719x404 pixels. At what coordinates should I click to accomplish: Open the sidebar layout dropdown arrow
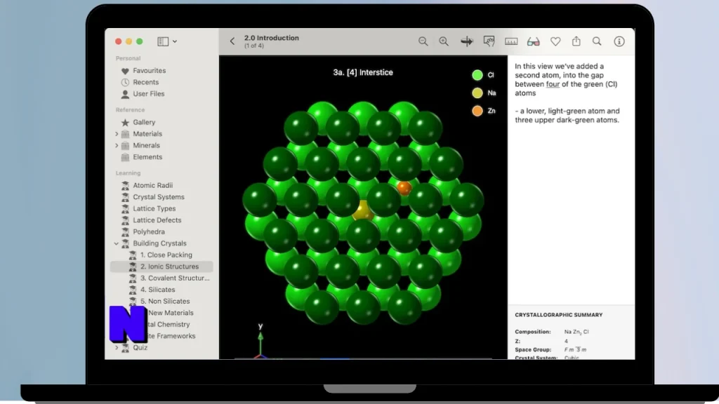coord(175,41)
